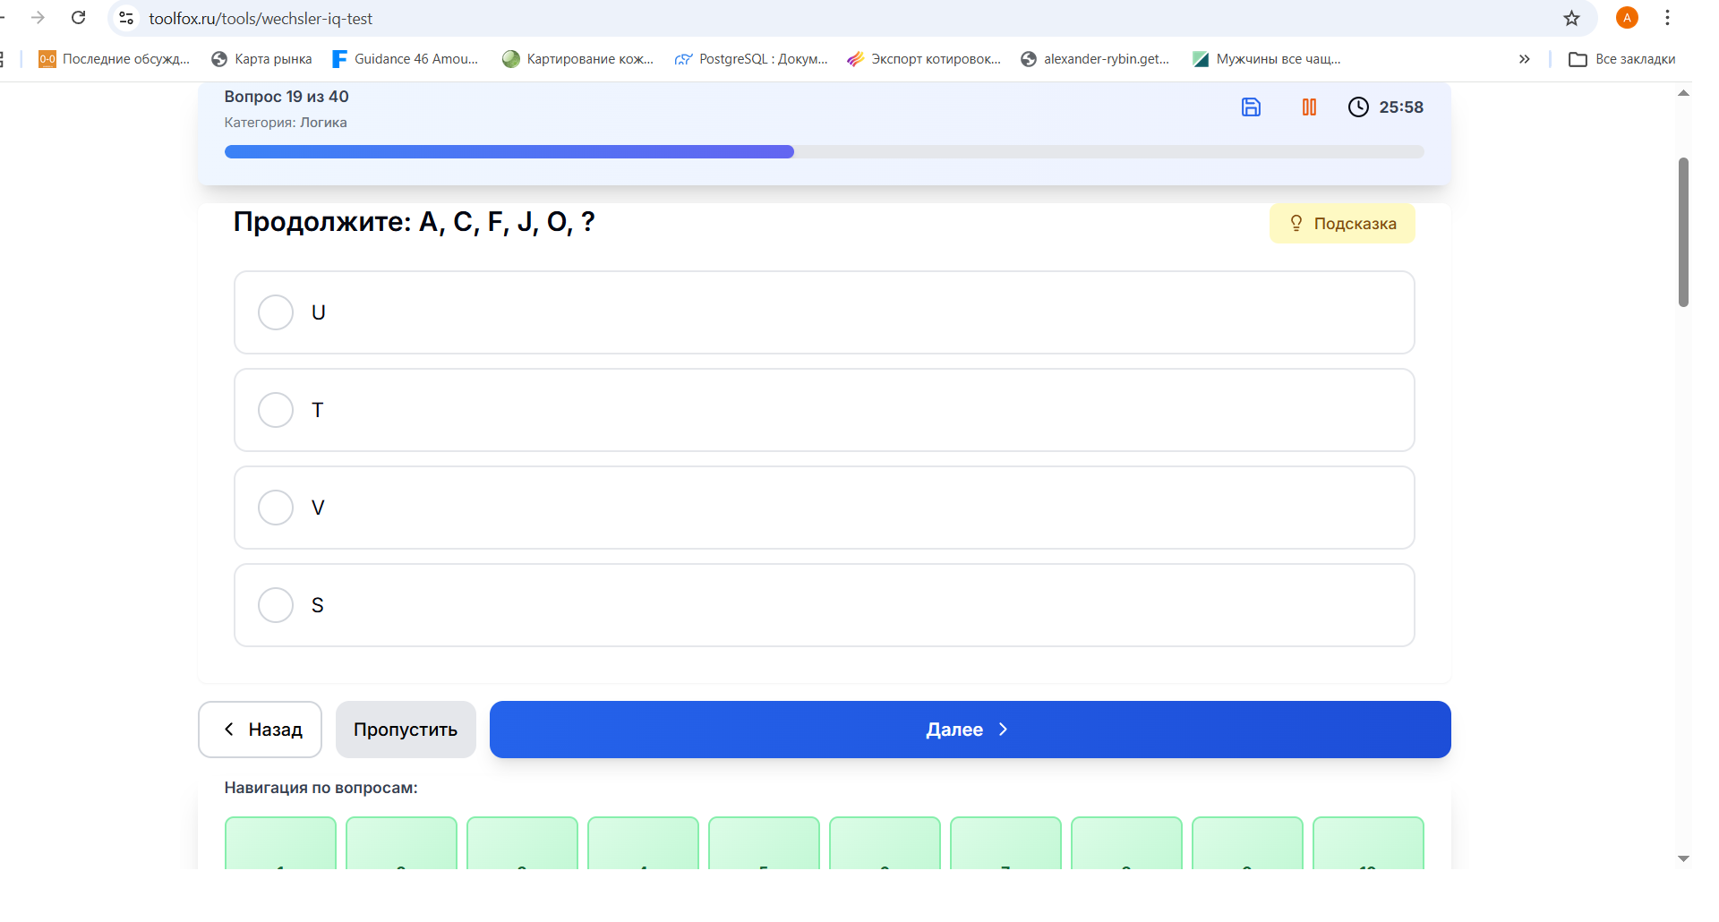Click the page vertical scrollbar thumb
This screenshot has width=1719, height=922.
coord(1683,233)
